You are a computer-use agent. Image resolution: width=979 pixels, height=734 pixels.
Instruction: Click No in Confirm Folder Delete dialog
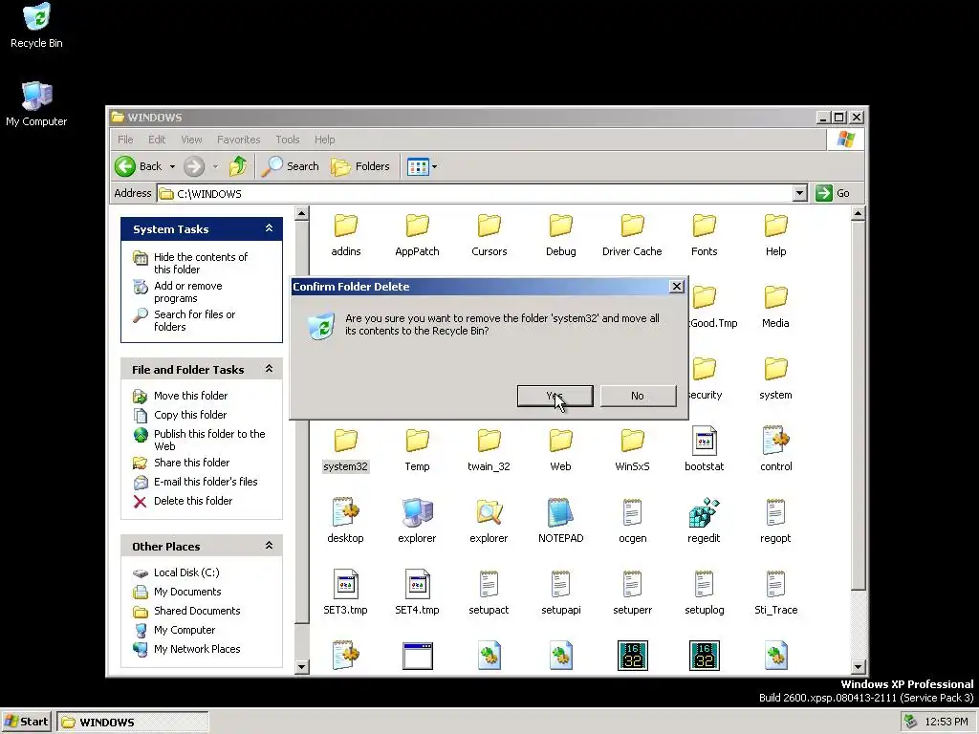pyautogui.click(x=638, y=396)
